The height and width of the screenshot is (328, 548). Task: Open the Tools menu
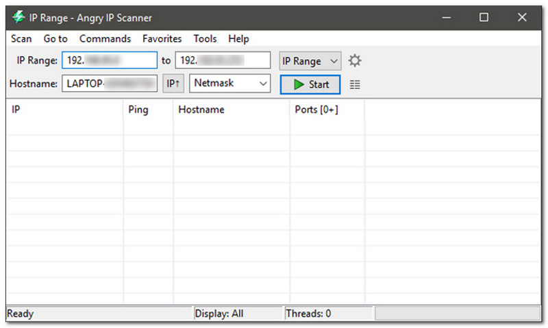point(205,38)
